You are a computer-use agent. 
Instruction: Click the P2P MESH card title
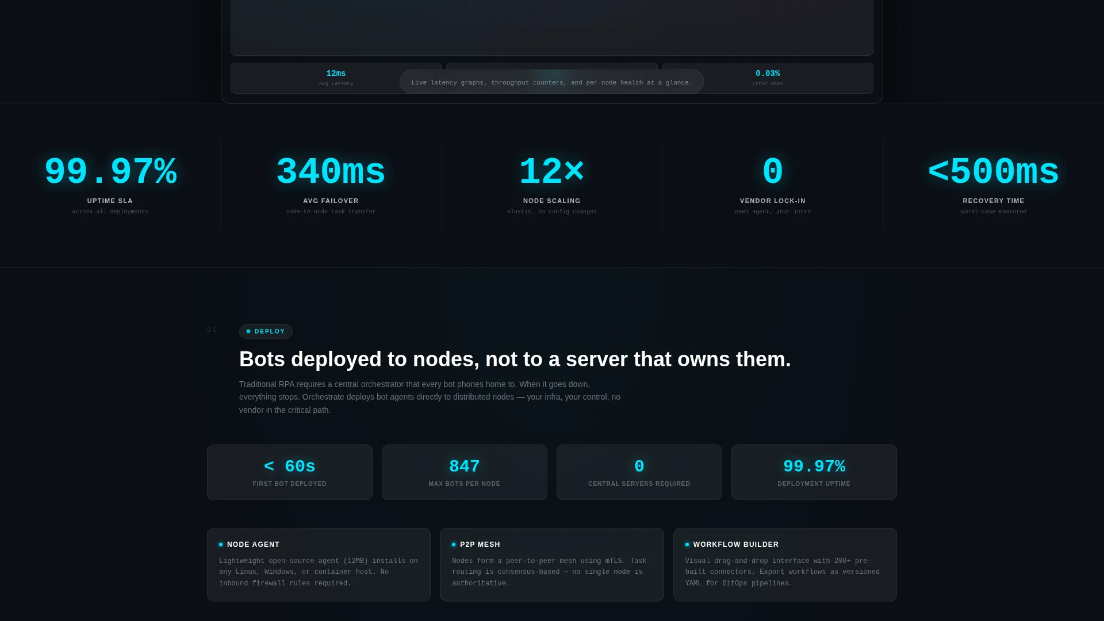480,545
